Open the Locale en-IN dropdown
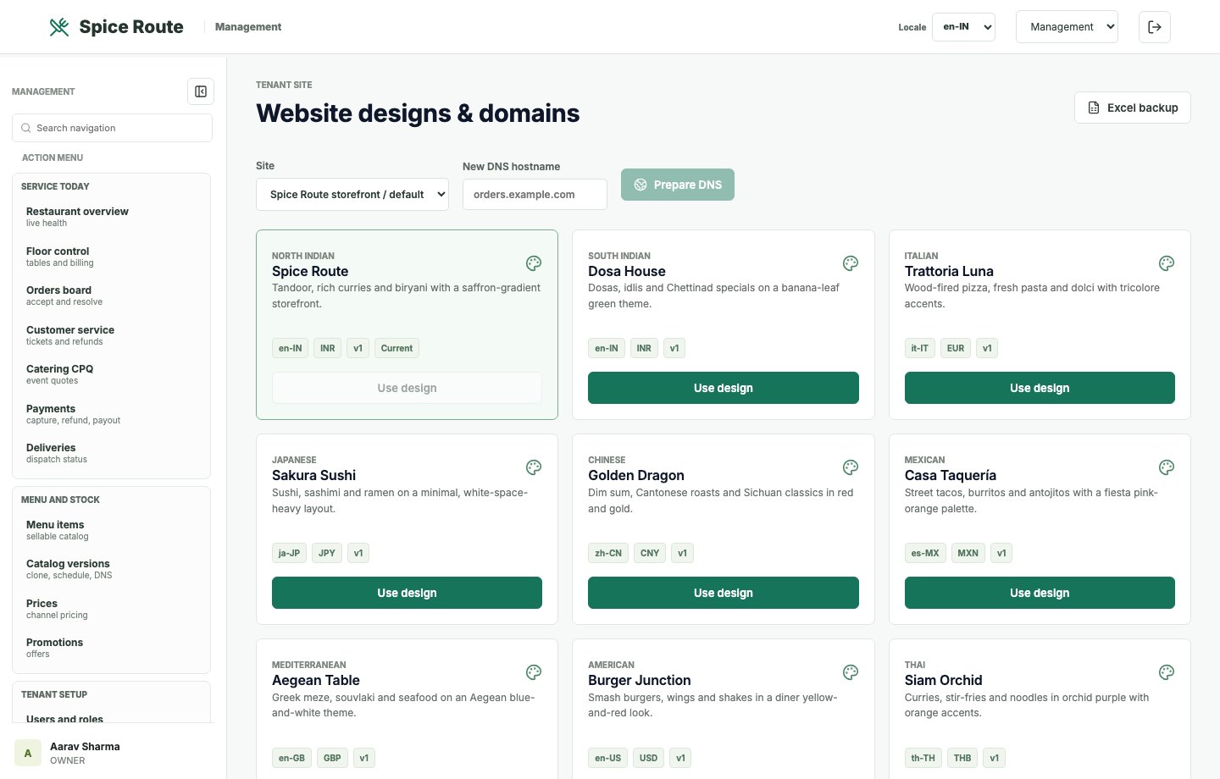 (963, 27)
